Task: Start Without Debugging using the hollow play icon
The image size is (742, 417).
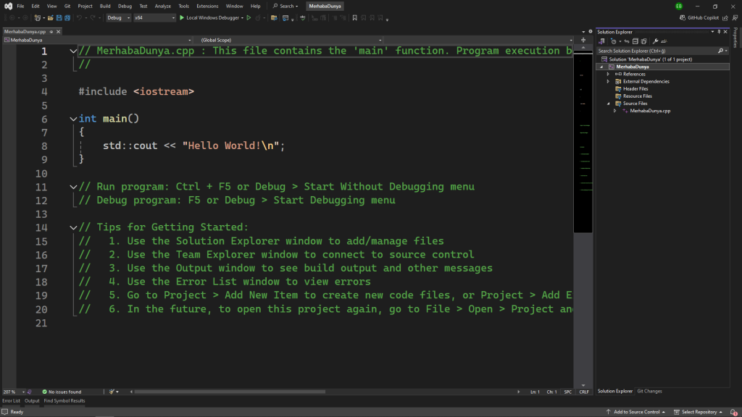Action: [x=249, y=17]
